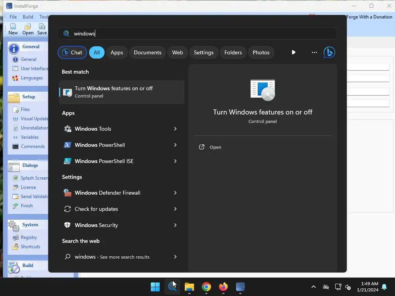Image resolution: width=395 pixels, height=296 pixels.
Task: Click the Open icon in InstallForge toolbar
Action: [x=28, y=26]
